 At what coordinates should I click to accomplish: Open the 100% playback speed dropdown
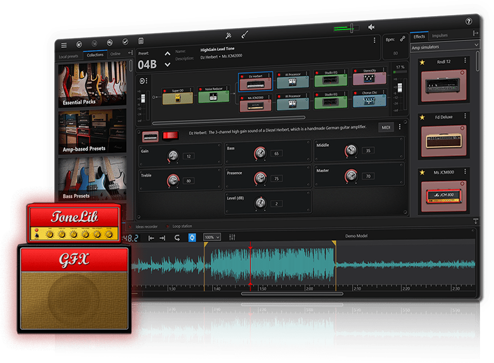(x=212, y=237)
